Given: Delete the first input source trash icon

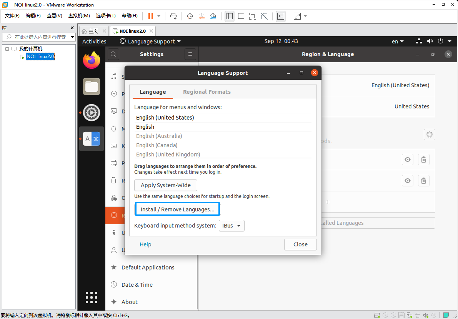Looking at the screenshot, I should tap(423, 159).
